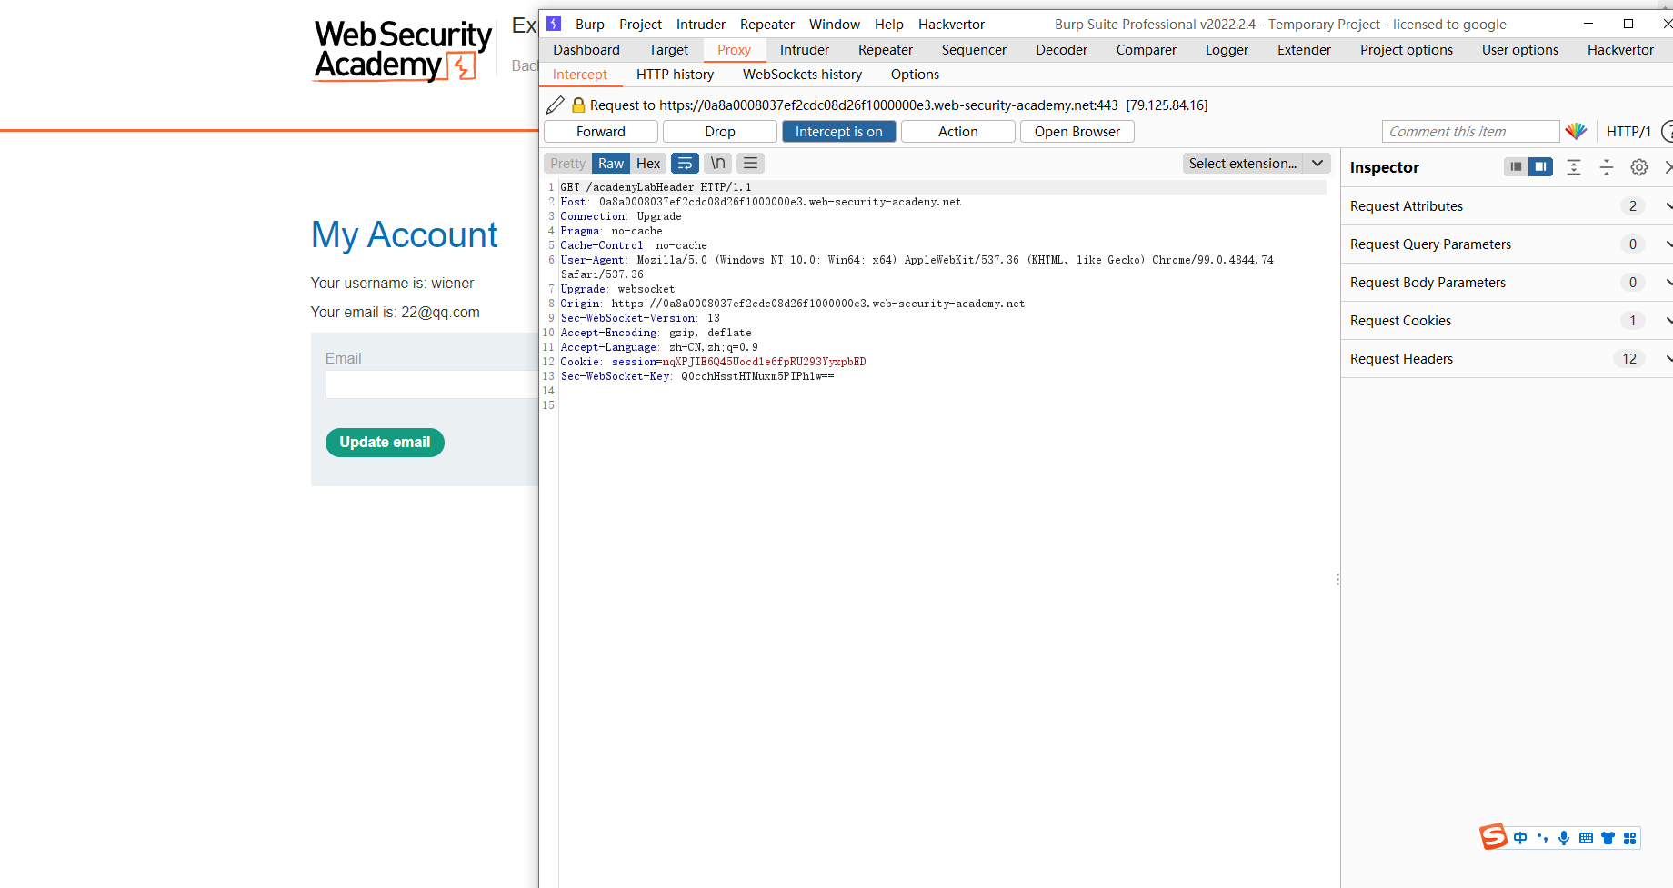Expand the Request Cookies section
This screenshot has width=1673, height=888.
(x=1507, y=321)
